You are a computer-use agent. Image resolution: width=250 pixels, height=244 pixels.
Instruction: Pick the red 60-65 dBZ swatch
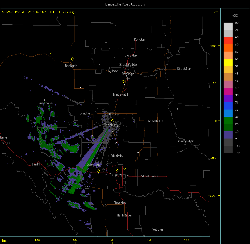click(228, 41)
